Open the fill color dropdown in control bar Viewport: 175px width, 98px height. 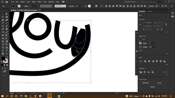tap(16, 6)
